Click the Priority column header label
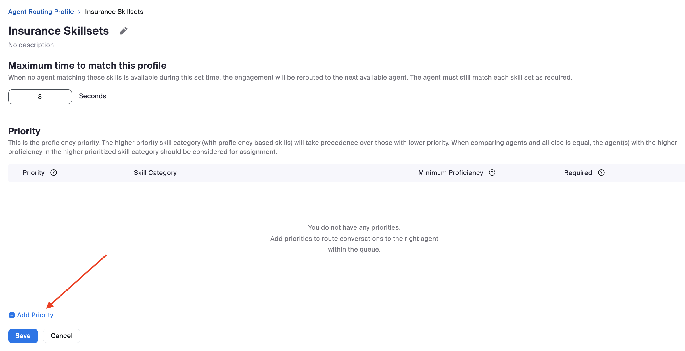 [34, 173]
